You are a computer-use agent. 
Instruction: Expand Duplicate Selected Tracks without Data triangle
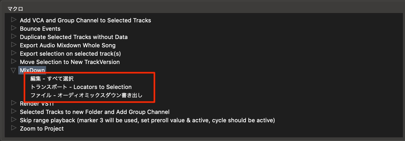14,36
